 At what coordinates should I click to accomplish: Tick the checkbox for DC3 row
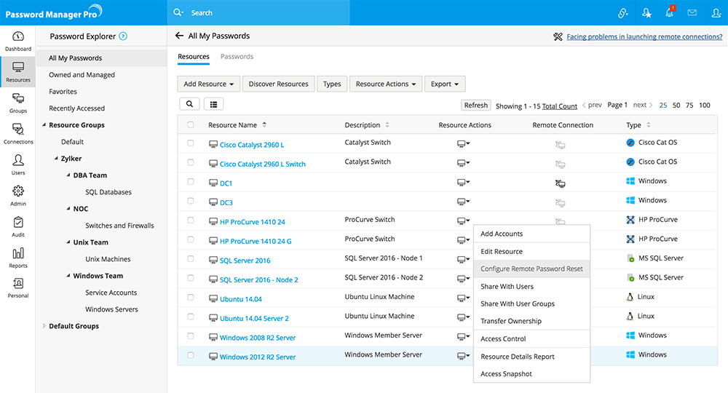tap(191, 201)
